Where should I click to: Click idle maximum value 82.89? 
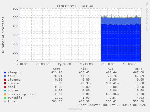[x=139, y=76]
